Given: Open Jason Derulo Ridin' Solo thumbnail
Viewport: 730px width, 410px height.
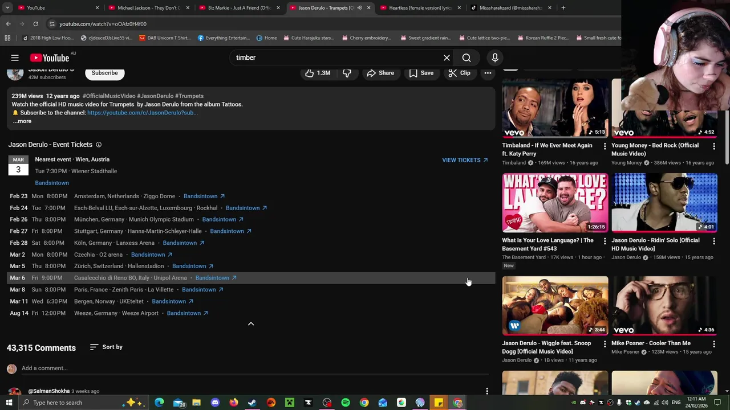Looking at the screenshot, I should click(x=664, y=203).
